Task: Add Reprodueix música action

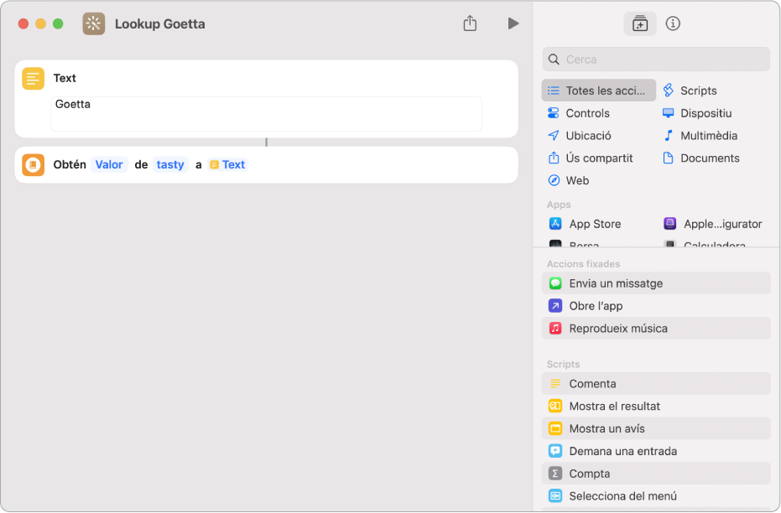Action: click(x=656, y=328)
